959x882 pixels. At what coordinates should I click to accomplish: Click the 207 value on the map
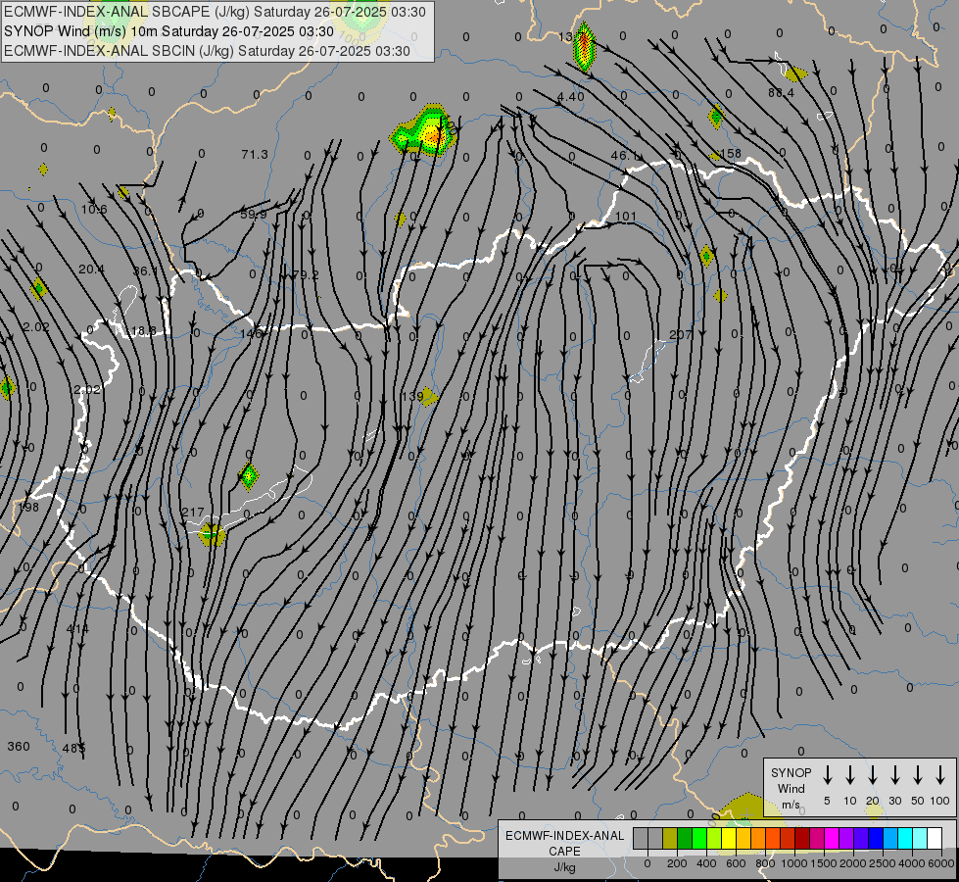click(681, 334)
